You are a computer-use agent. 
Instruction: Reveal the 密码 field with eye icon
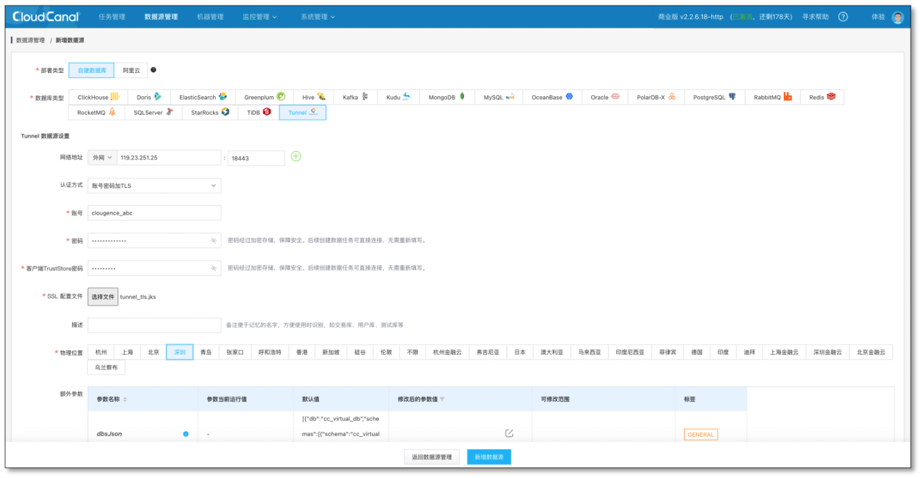213,241
